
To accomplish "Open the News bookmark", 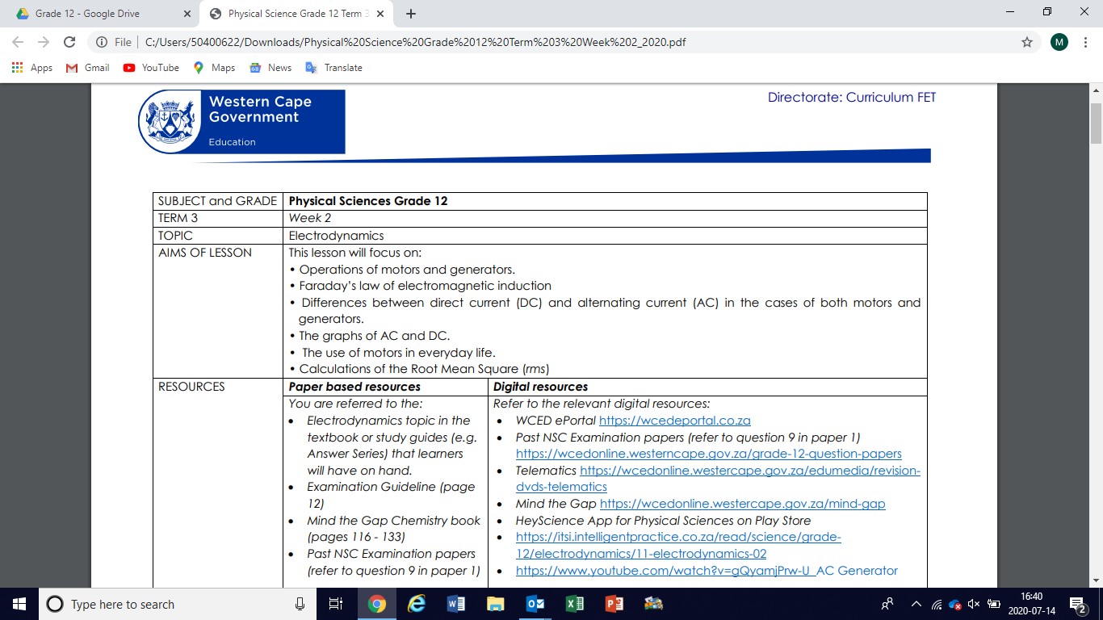I will (x=271, y=68).
